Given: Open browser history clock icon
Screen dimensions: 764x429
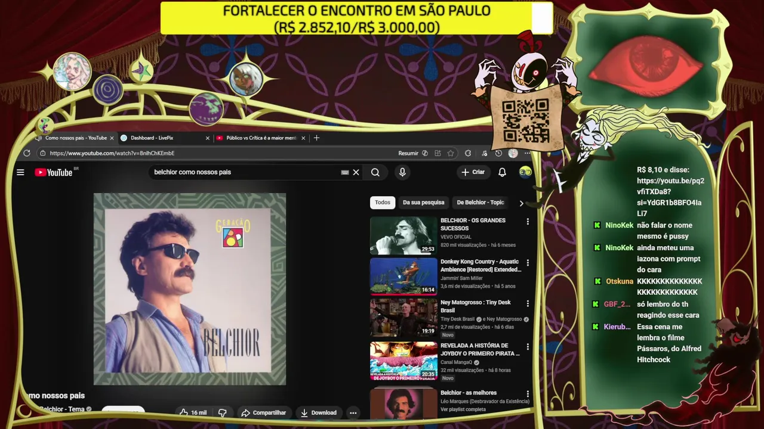Looking at the screenshot, I should click(499, 153).
